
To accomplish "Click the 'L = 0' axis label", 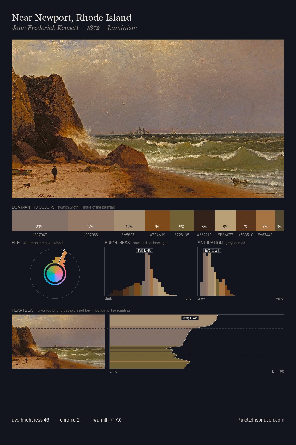I will [113, 371].
